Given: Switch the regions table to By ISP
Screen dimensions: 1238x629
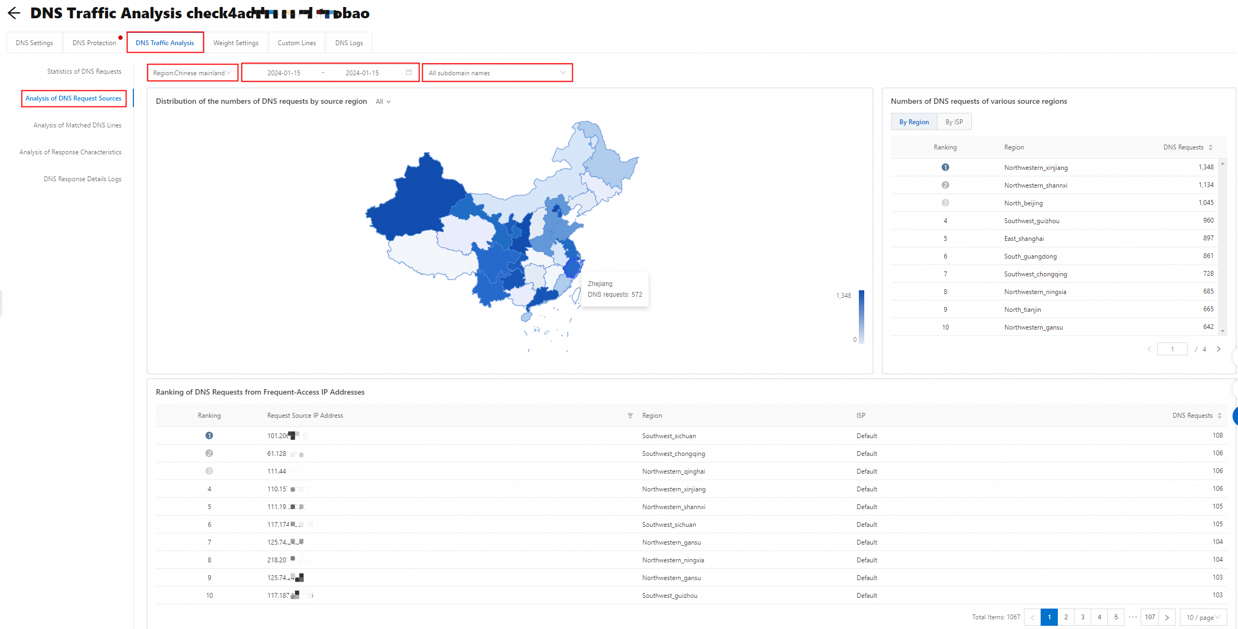Looking at the screenshot, I should pyautogui.click(x=954, y=122).
